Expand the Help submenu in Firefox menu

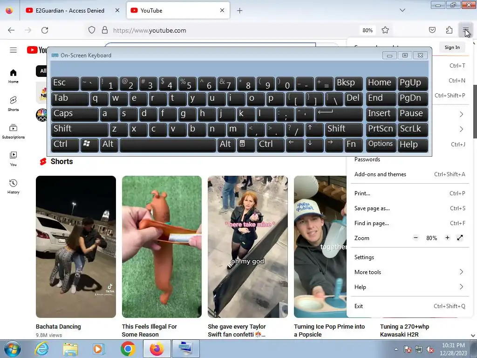click(409, 287)
